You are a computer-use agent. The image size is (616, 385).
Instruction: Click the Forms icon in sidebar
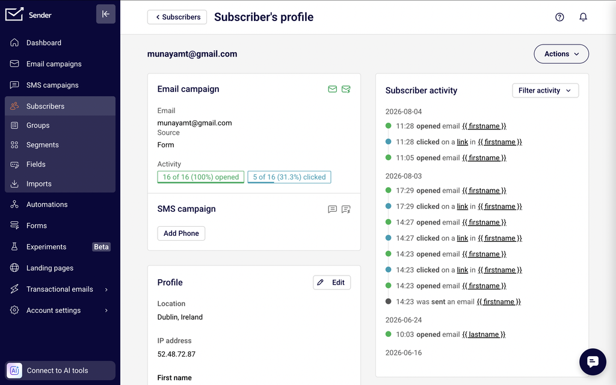point(14,226)
